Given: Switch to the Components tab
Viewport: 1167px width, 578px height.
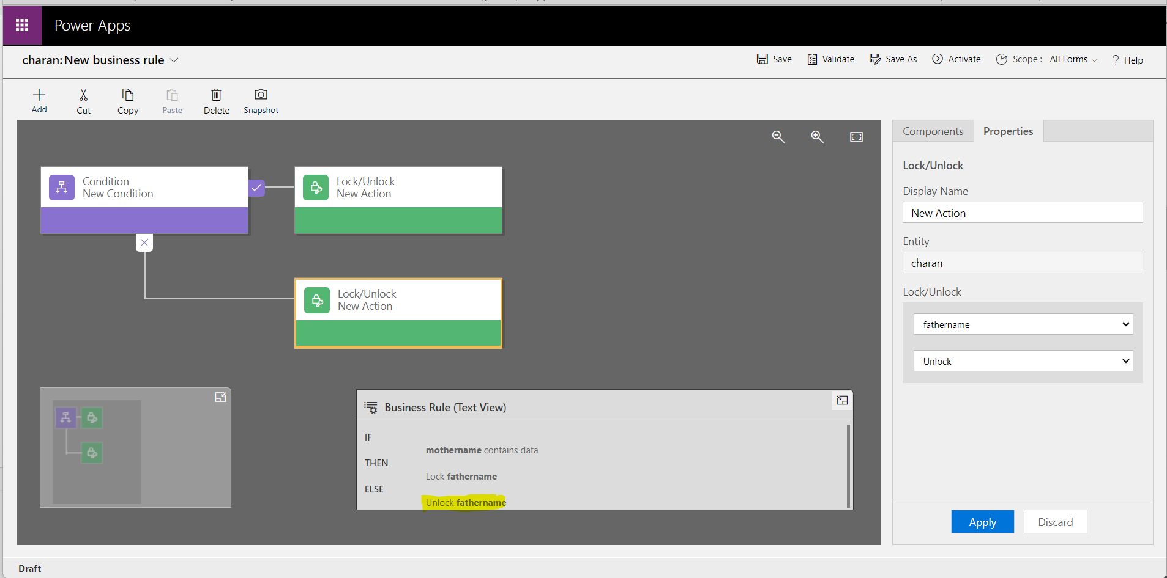Looking at the screenshot, I should click(933, 131).
